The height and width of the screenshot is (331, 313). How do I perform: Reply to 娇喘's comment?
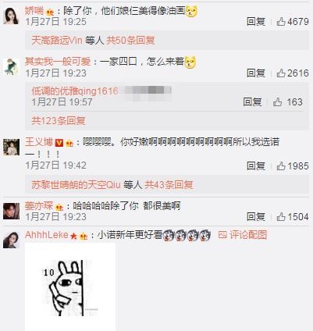[256, 22]
